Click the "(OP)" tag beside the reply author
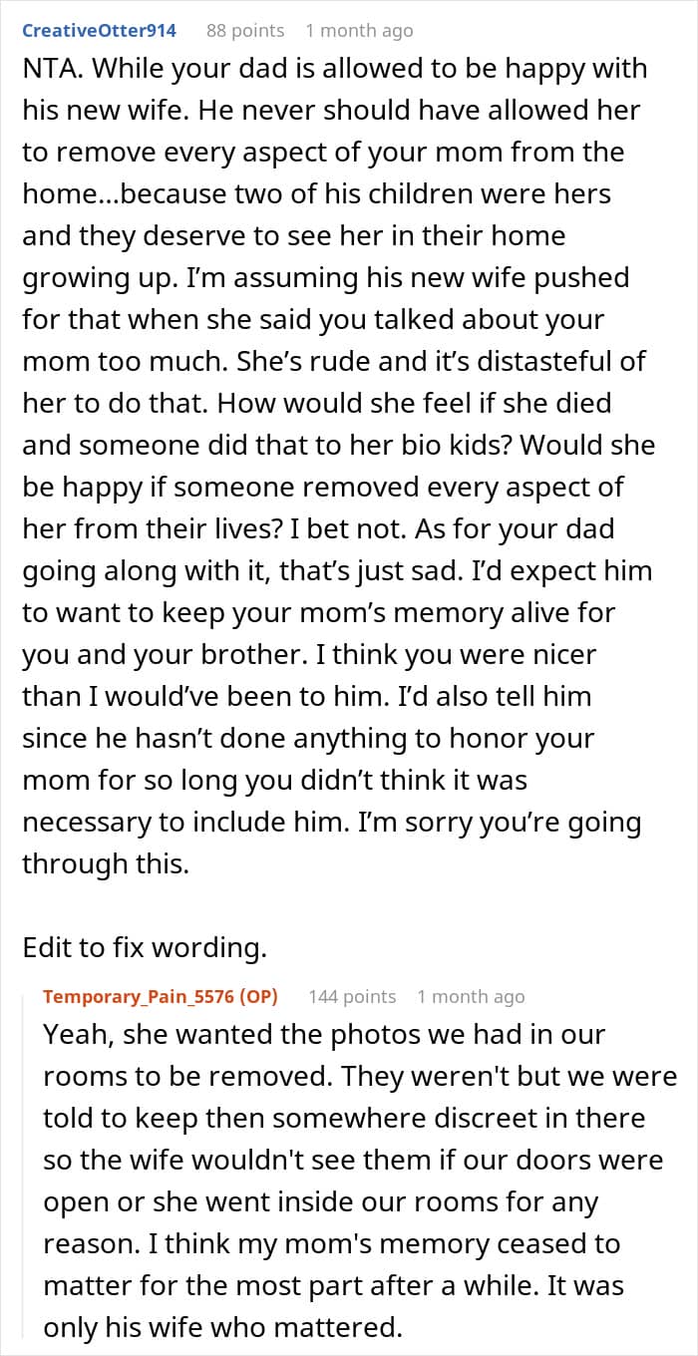 coord(259,996)
